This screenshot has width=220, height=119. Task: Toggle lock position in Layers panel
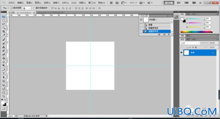(193, 47)
